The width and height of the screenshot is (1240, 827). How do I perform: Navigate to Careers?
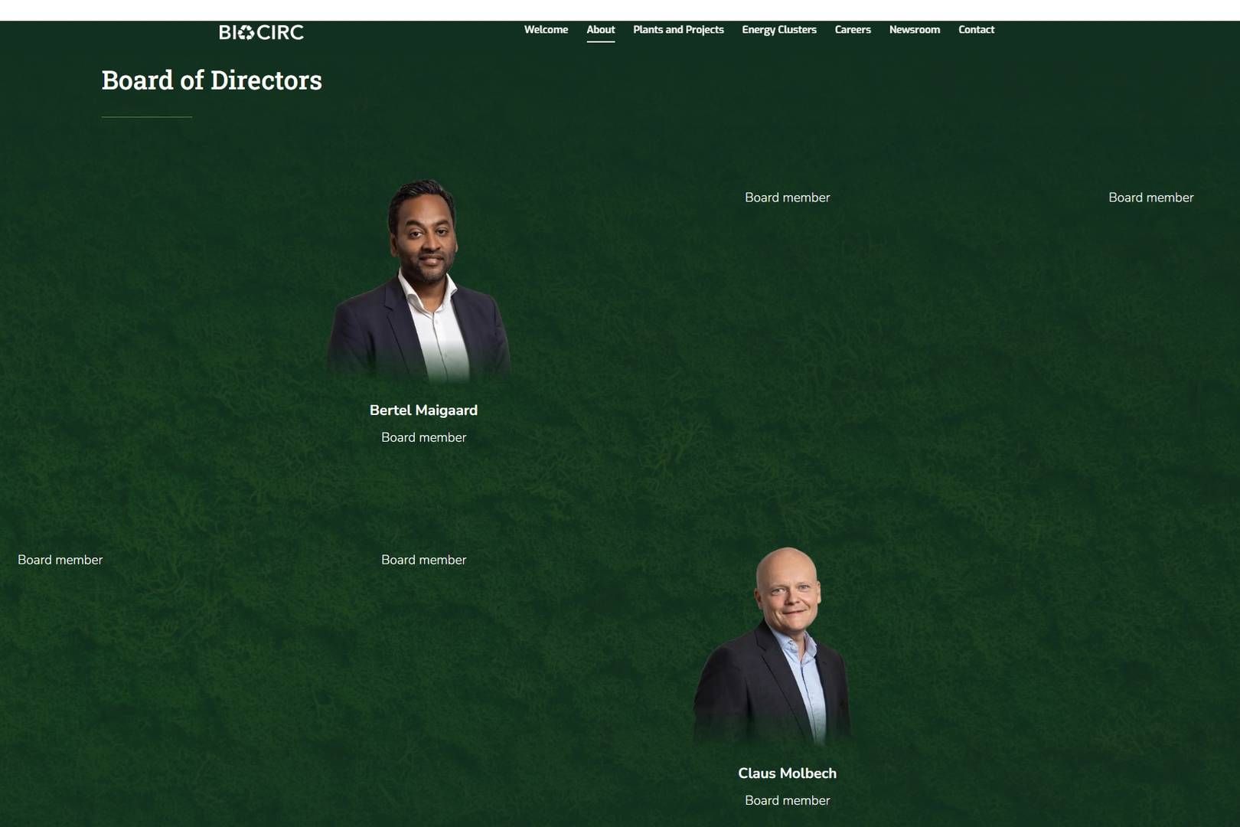(852, 30)
